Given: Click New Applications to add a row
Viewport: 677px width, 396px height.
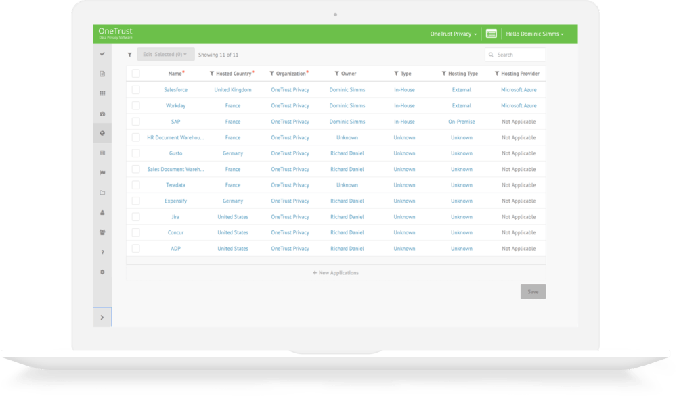Looking at the screenshot, I should click(336, 273).
